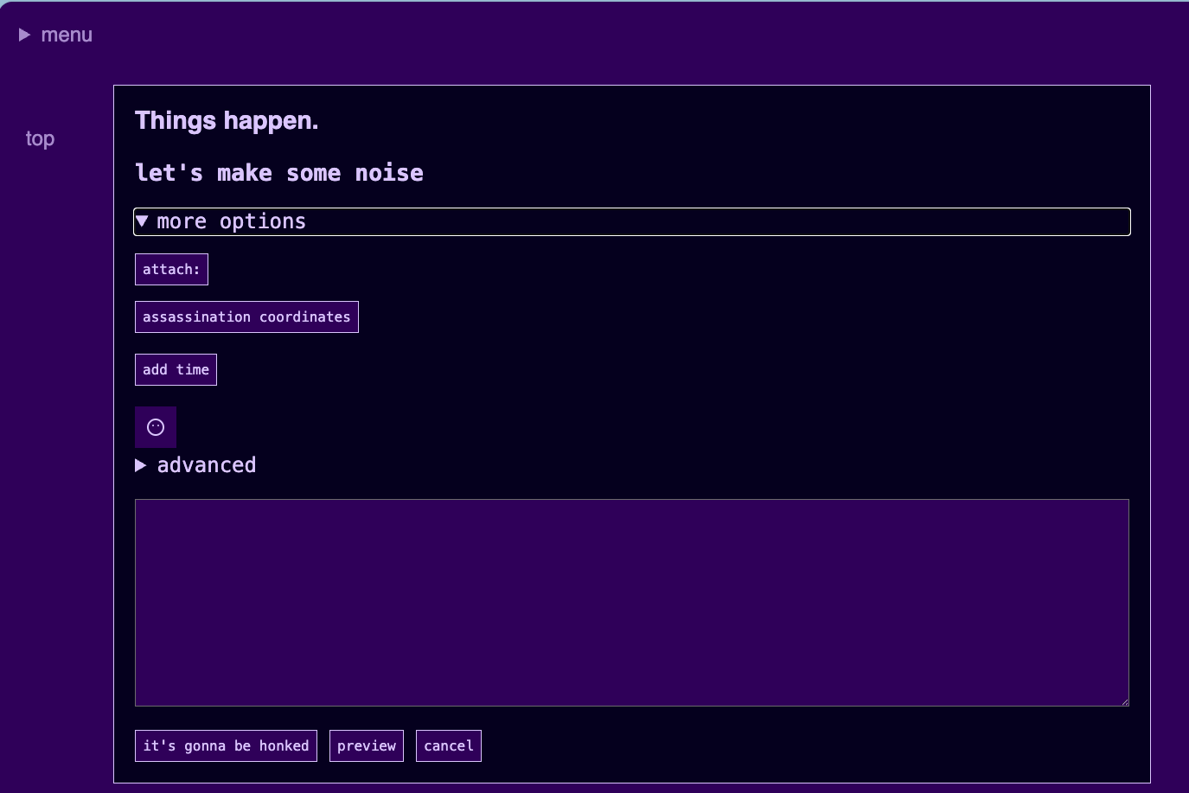Click the triangle arrow beside menu

[x=25, y=35]
